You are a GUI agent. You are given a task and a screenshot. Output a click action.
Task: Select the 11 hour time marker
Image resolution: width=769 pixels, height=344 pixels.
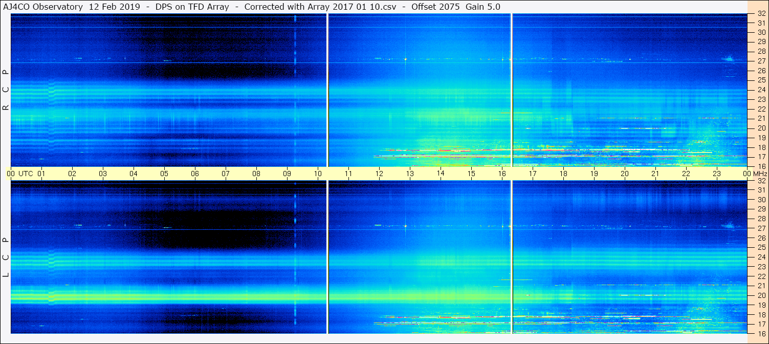[348, 174]
